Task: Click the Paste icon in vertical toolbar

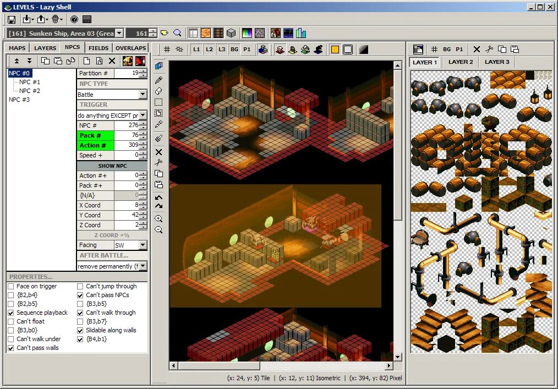Action: pos(158,185)
